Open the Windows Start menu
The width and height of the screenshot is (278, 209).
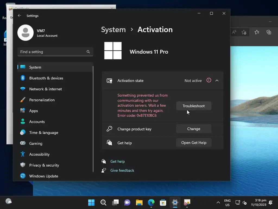pyautogui.click(x=91, y=202)
